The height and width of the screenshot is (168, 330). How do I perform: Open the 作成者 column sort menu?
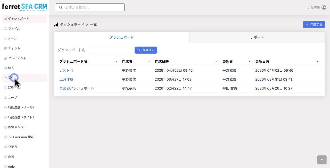[x=149, y=62]
